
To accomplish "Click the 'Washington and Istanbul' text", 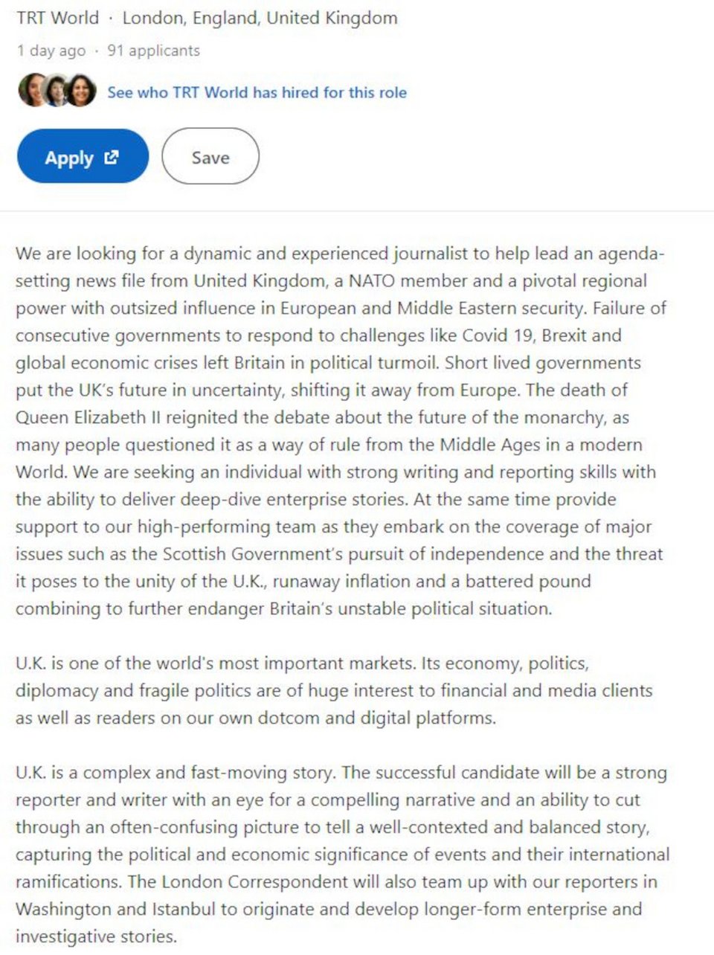I will pyautogui.click(x=109, y=909).
